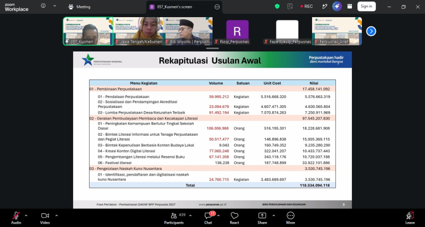Select Faza-Syauqi_Perpusnas participant tile
The width and height of the screenshot is (425, 227).
click(287, 31)
